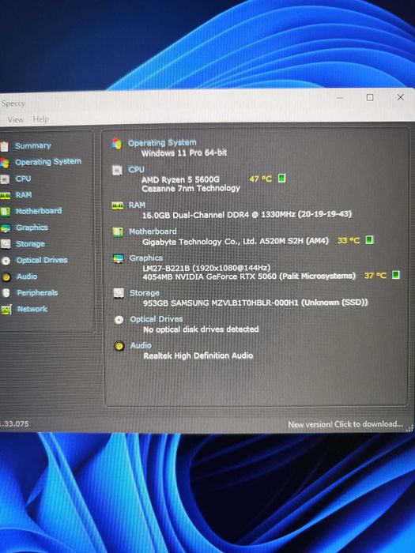Image resolution: width=415 pixels, height=553 pixels.
Task: Click the motherboard temperature value 33 °C
Action: tap(349, 240)
